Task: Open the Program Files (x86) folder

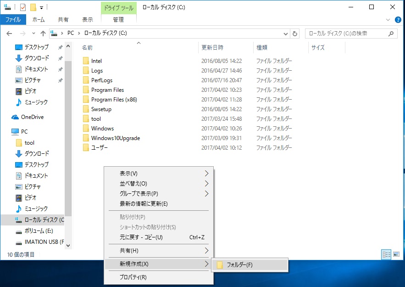Action: coord(114,100)
